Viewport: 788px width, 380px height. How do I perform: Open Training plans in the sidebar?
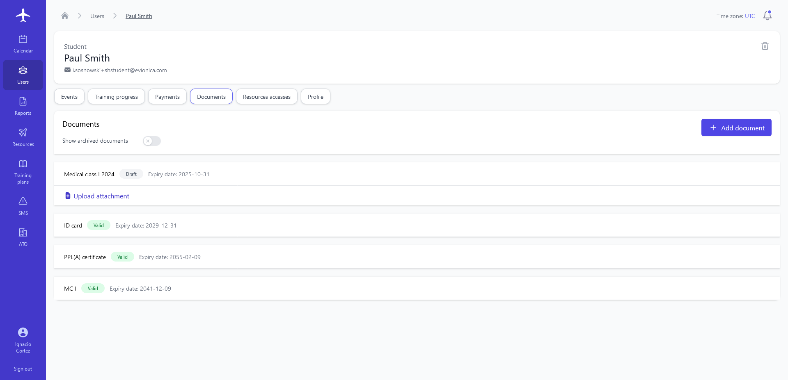[23, 172]
